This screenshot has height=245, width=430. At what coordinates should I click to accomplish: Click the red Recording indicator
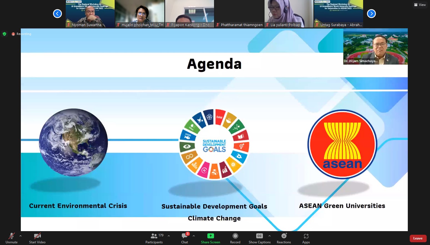pos(13,34)
